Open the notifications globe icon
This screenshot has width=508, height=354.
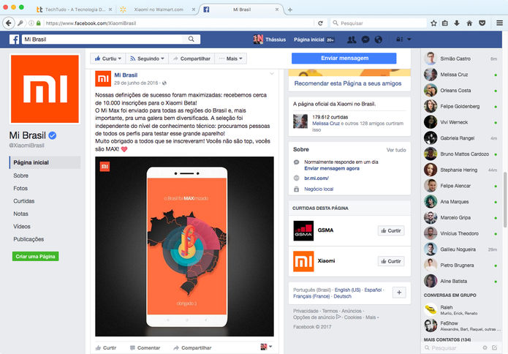pyautogui.click(x=379, y=39)
